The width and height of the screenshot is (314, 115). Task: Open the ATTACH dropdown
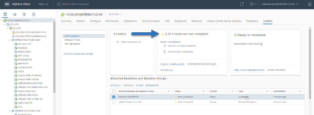click(x=116, y=85)
